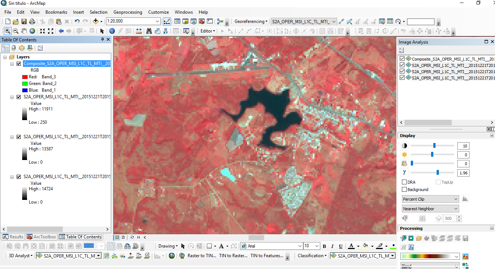Screen dimensions: 495x269
Task: Uncheck the Composite_S2A_OPER layer visibility
Action: tap(18, 64)
